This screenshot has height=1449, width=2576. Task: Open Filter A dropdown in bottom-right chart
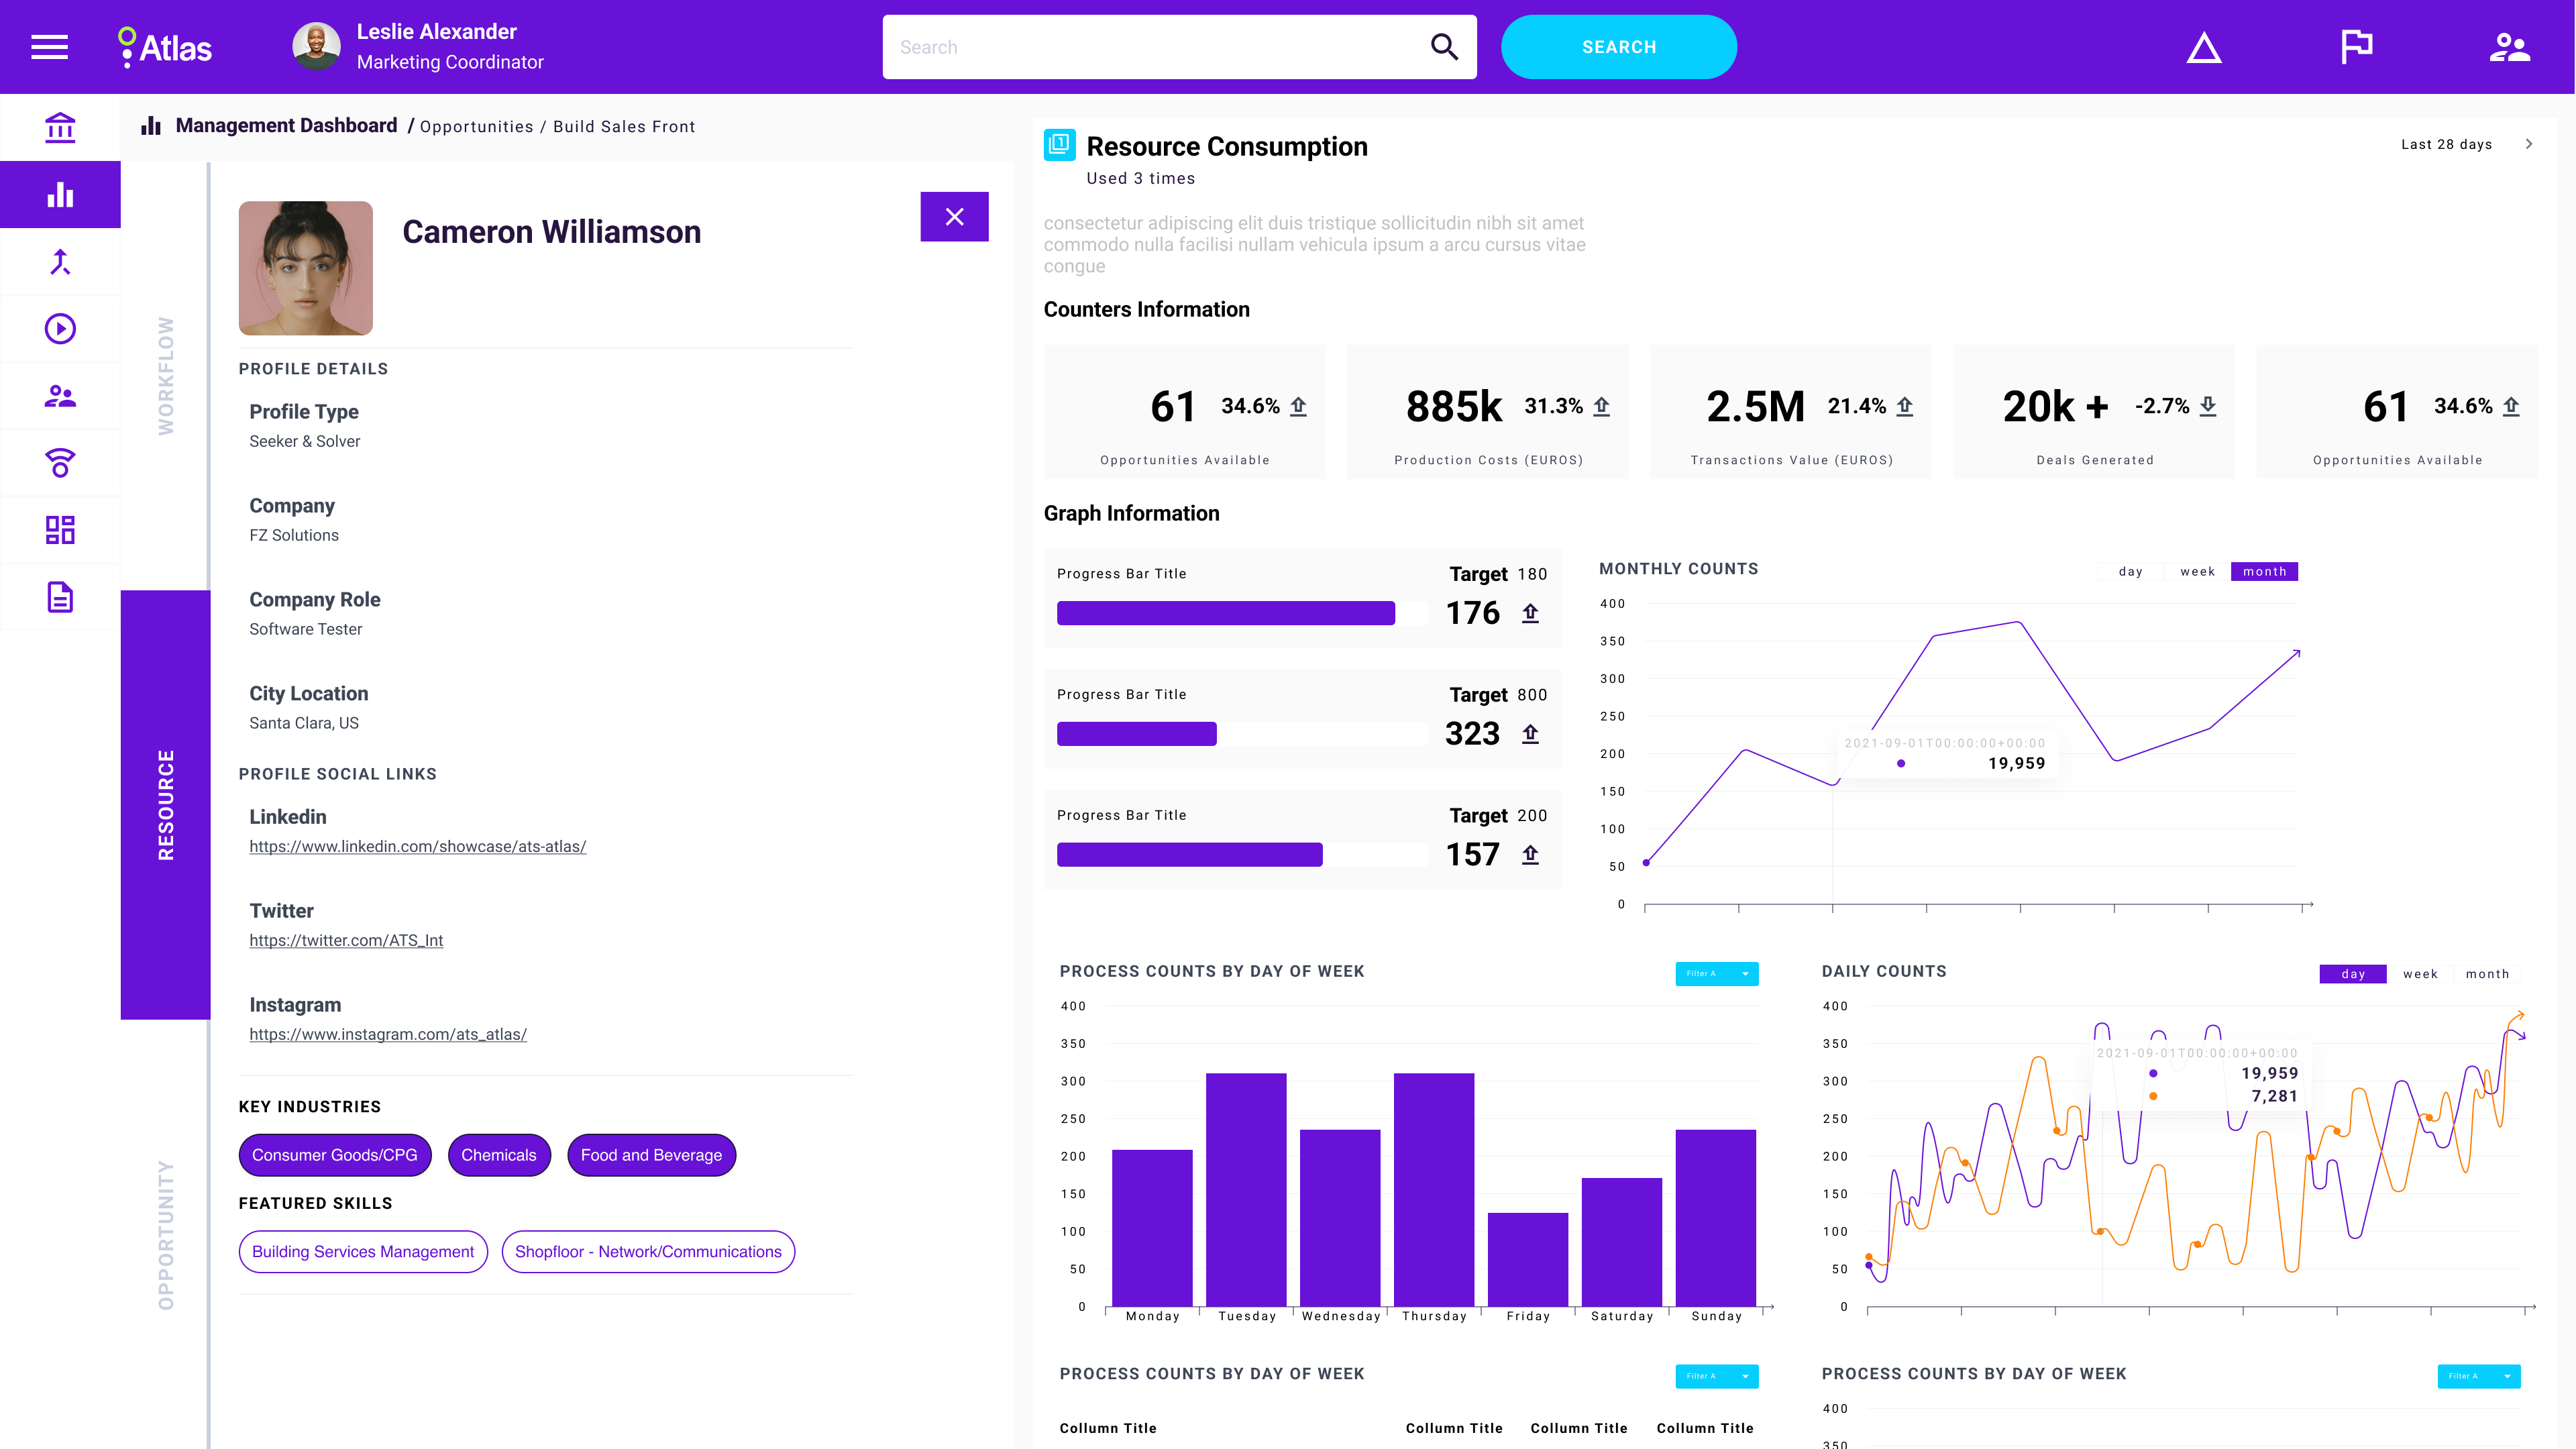[x=2478, y=1376]
